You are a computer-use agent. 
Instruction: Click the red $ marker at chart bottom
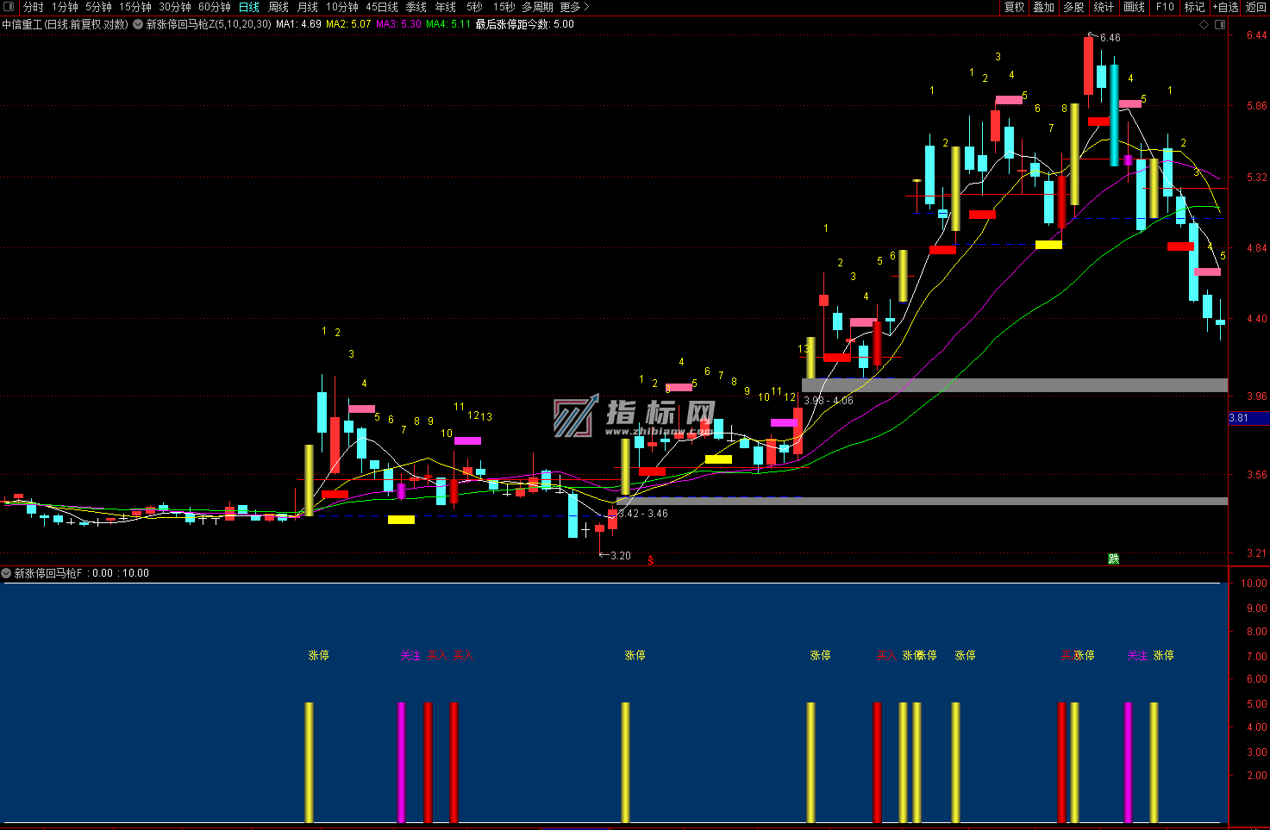650,560
